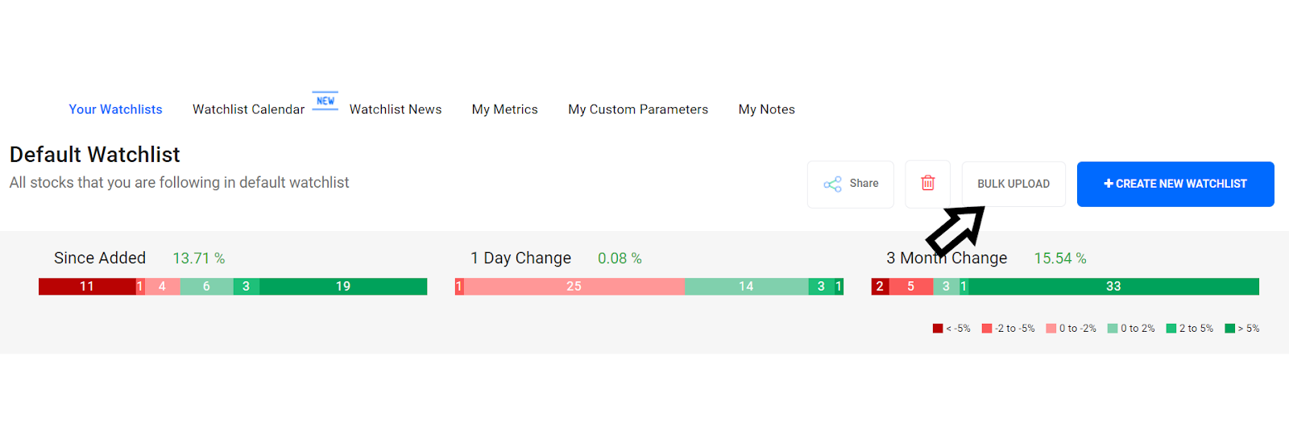The image size is (1289, 447).
Task: Click the > 5% legend swatch
Action: coord(1230,329)
